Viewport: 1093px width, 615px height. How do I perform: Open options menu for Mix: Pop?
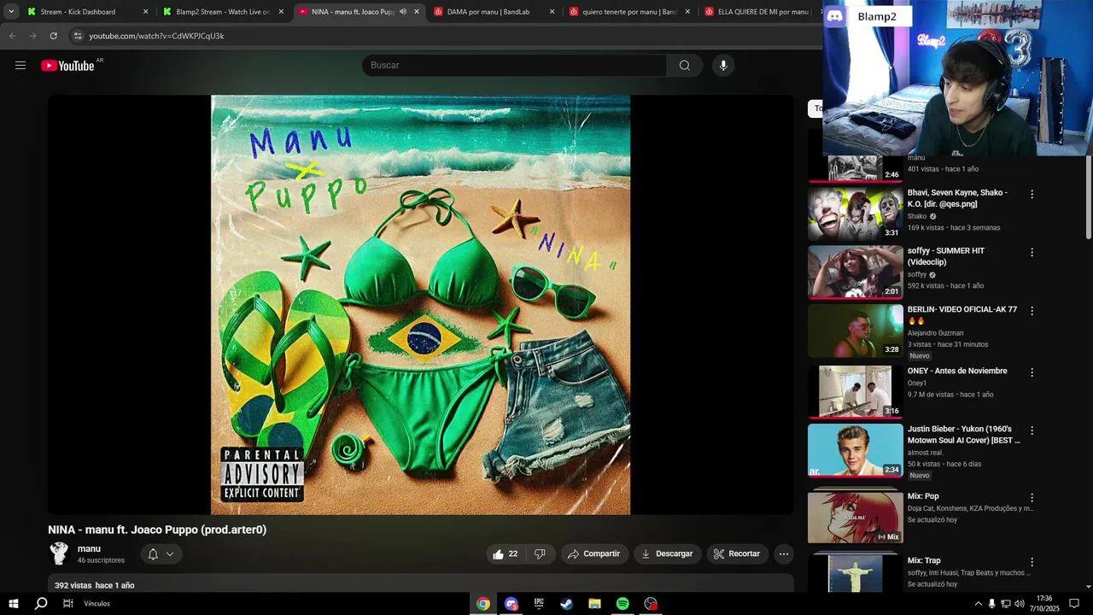tap(1032, 498)
